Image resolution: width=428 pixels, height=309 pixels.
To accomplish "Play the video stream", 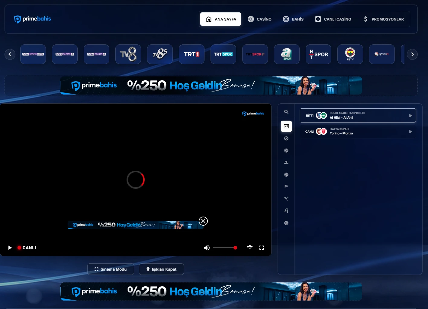I will pos(10,248).
